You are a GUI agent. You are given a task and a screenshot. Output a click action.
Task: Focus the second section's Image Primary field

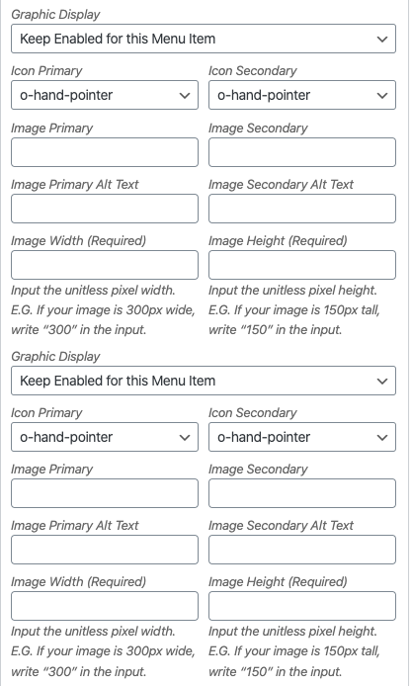coord(105,493)
